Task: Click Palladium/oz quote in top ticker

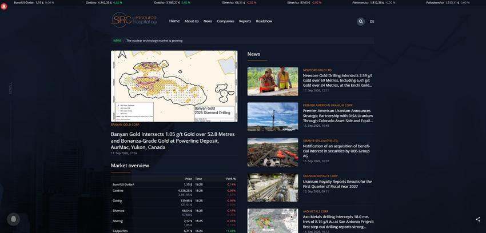Action: tap(448, 2)
